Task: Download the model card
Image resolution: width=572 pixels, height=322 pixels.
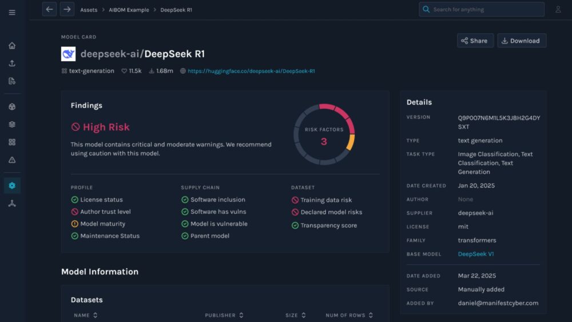Action: pos(522,41)
